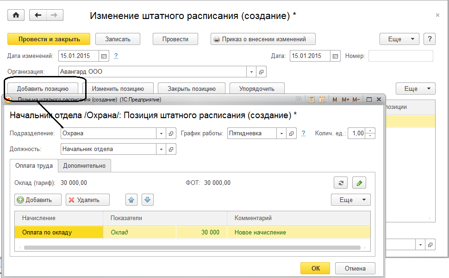This screenshot has width=449, height=278.
Task: Open the calendar icon in dialog title bar
Action: (x=322, y=100)
